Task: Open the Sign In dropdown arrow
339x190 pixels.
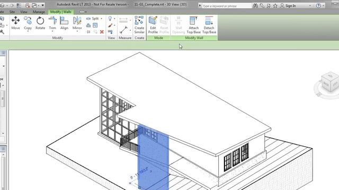Action: tap(310, 6)
